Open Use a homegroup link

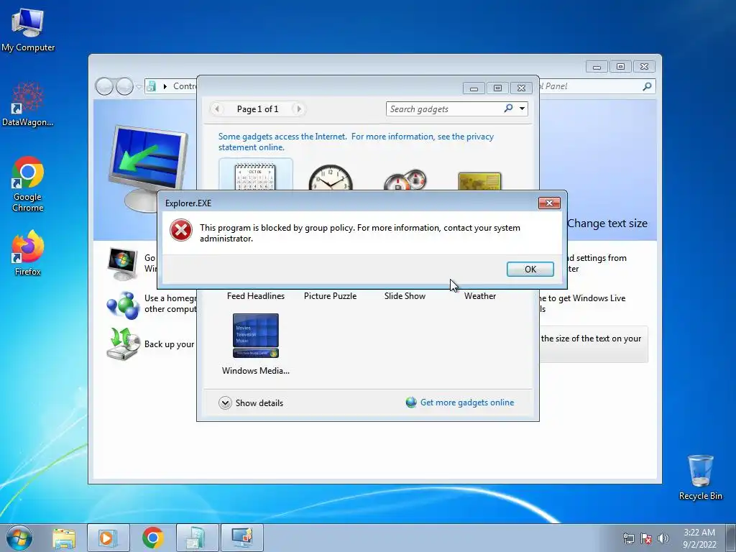170,303
